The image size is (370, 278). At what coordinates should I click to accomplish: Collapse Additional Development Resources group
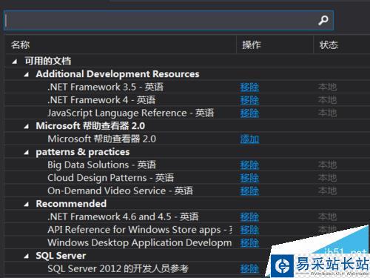coord(27,74)
